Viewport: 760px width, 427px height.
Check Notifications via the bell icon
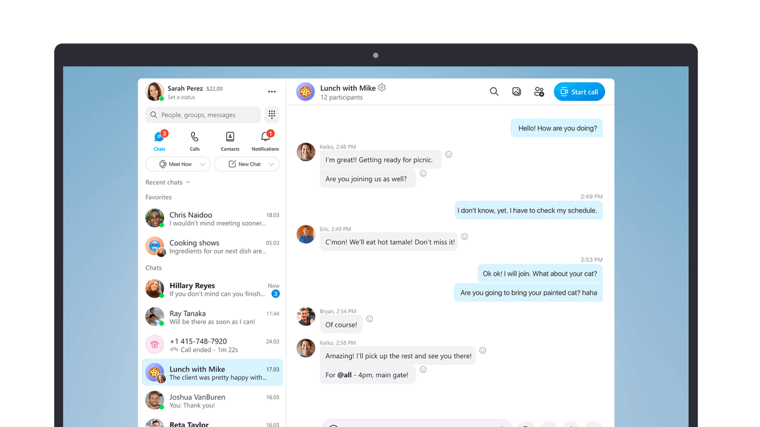(265, 136)
